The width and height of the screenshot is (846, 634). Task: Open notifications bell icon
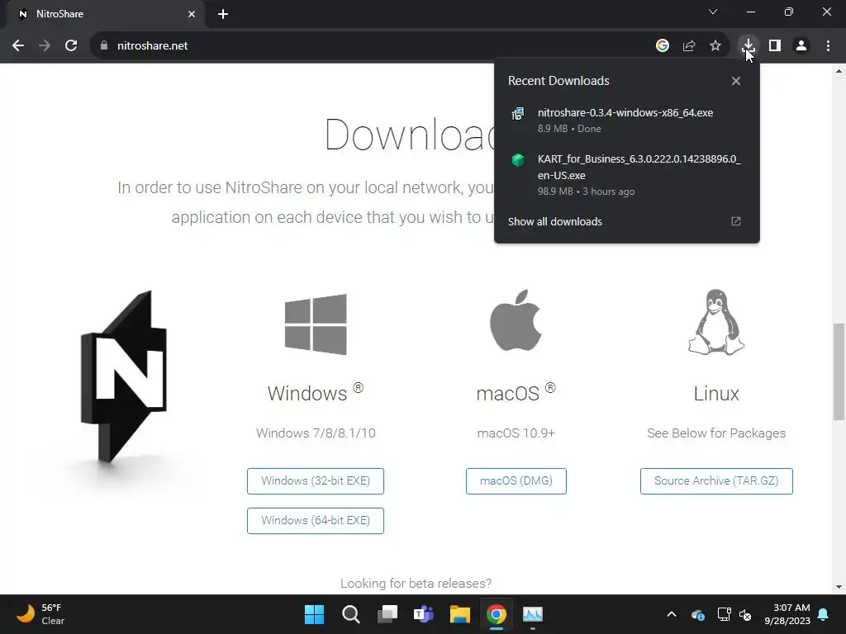(x=824, y=614)
